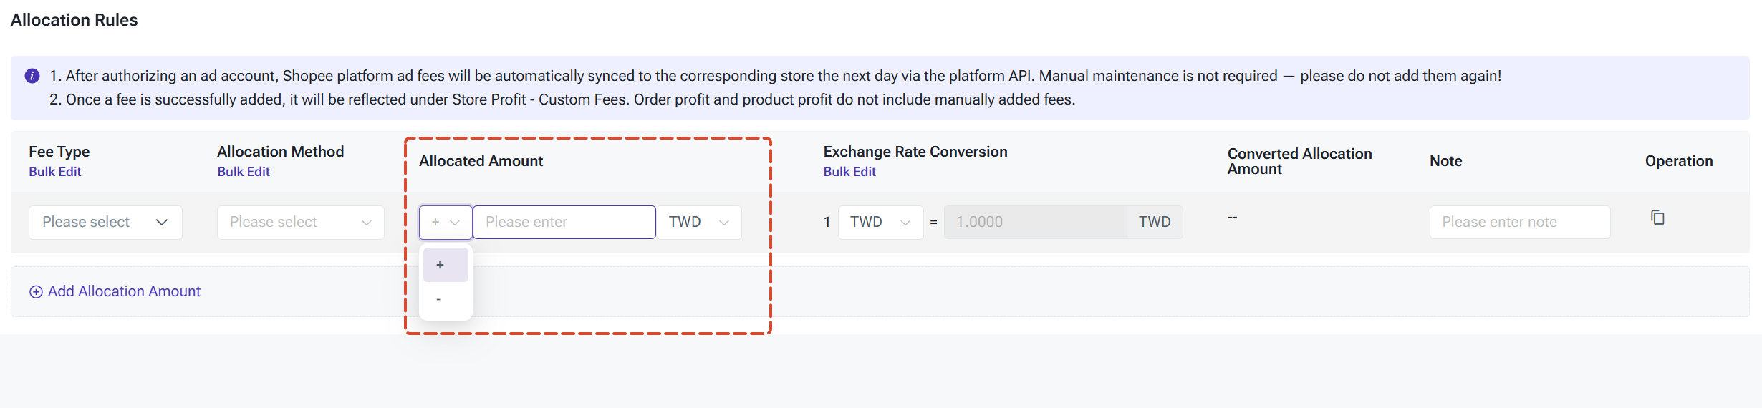Click Bulk Edit under Allocation Method
The width and height of the screenshot is (1762, 408).
(244, 172)
